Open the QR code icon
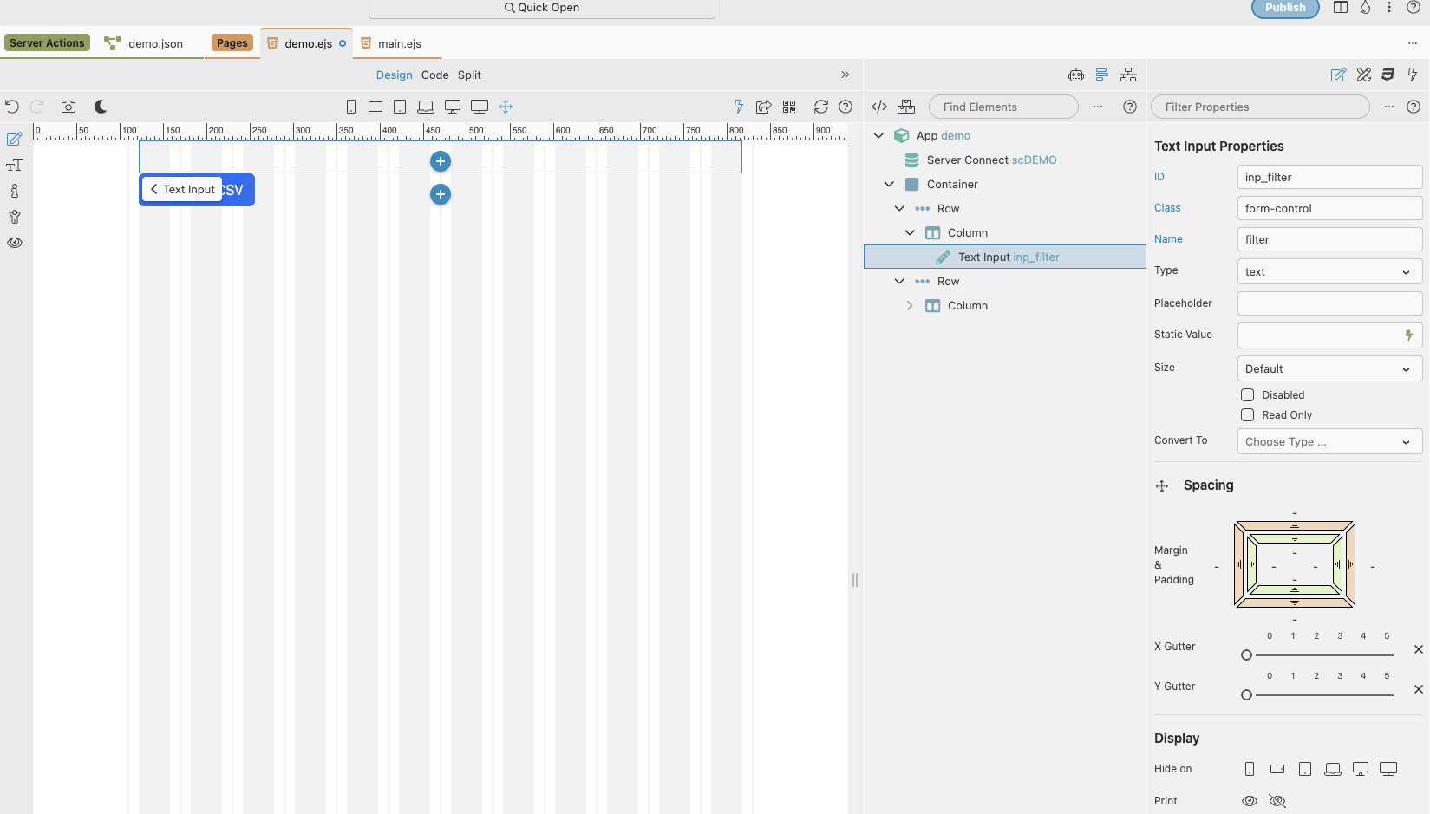Screen dimensions: 1430x814 click(789, 107)
